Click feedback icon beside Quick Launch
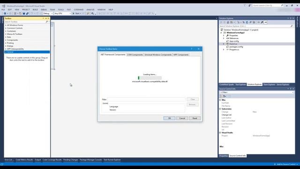 tap(250, 5)
